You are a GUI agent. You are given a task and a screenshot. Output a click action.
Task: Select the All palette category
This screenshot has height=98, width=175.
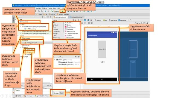[54, 23]
